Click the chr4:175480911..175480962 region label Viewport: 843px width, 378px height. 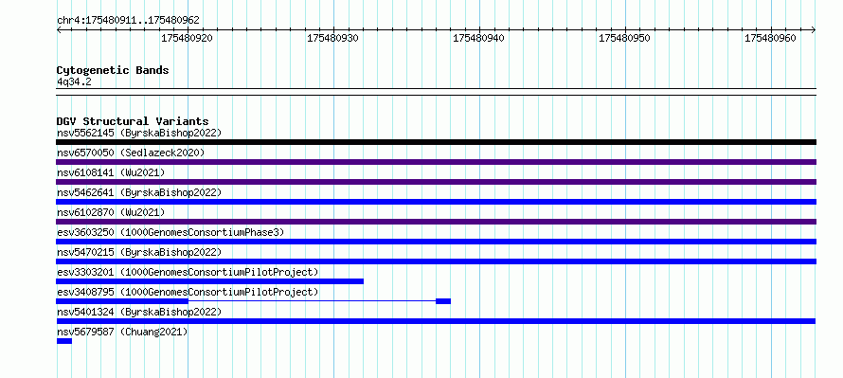point(128,20)
